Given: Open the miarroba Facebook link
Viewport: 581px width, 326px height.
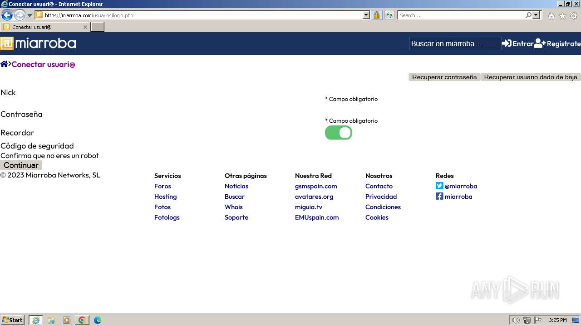Looking at the screenshot, I should coord(458,197).
